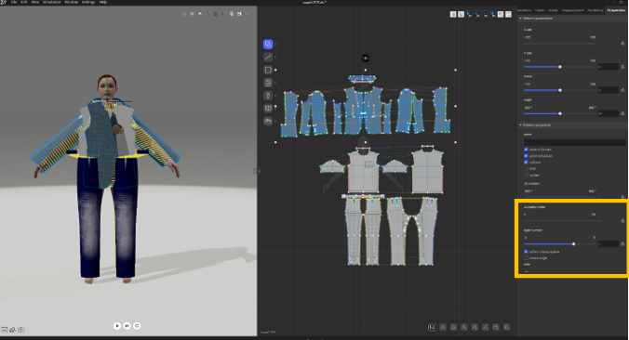Collapse the Pattern properties section

[520, 125]
